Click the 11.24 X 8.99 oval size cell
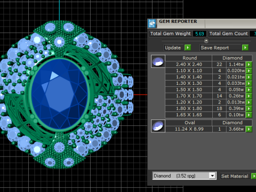 click(x=189, y=129)
